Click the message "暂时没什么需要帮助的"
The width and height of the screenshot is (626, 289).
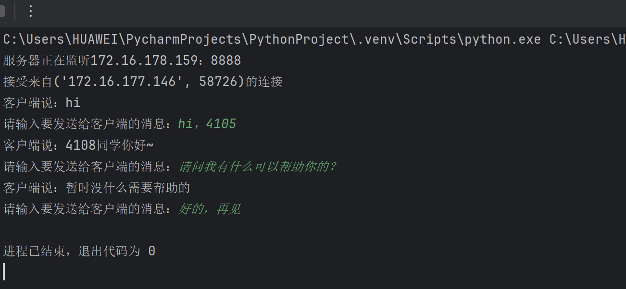click(128, 187)
